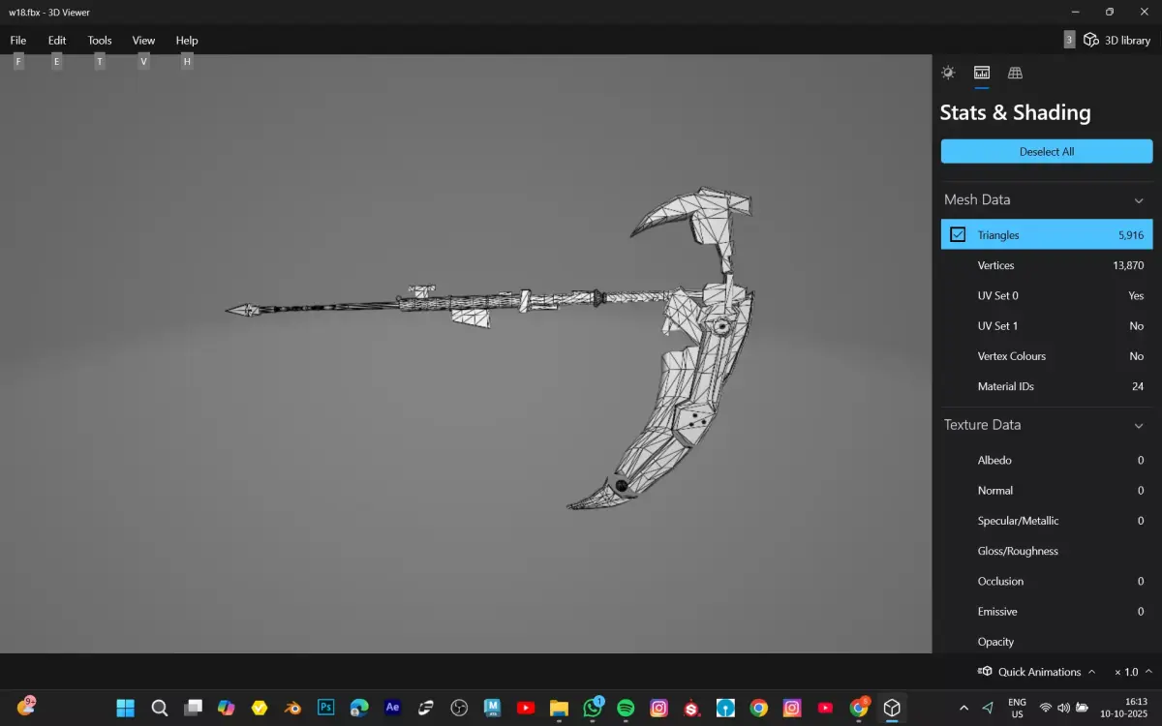This screenshot has width=1162, height=726.
Task: Open the ENG US language switcher
Action: tap(1017, 708)
